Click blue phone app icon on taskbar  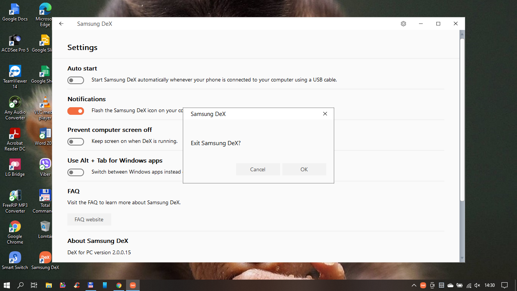[105, 285]
